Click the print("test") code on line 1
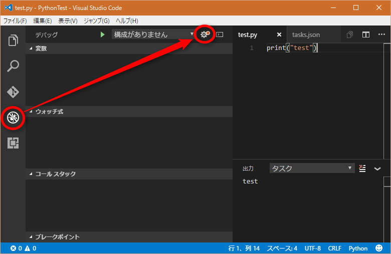This screenshot has height=254, width=391. point(292,48)
